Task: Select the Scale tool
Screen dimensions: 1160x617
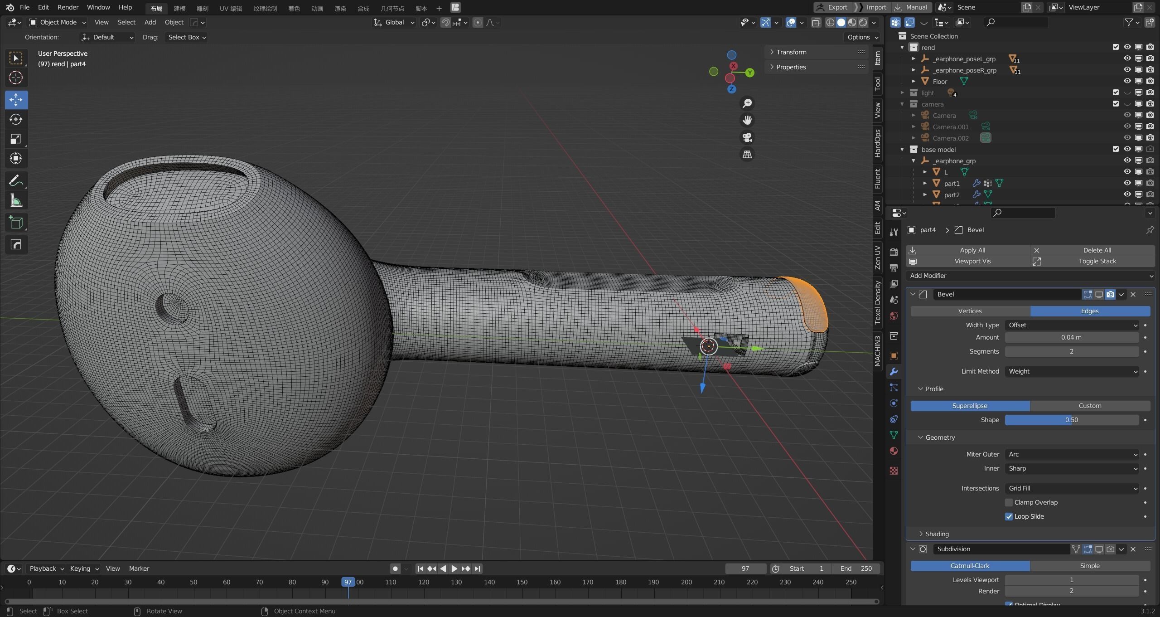Action: [16, 139]
